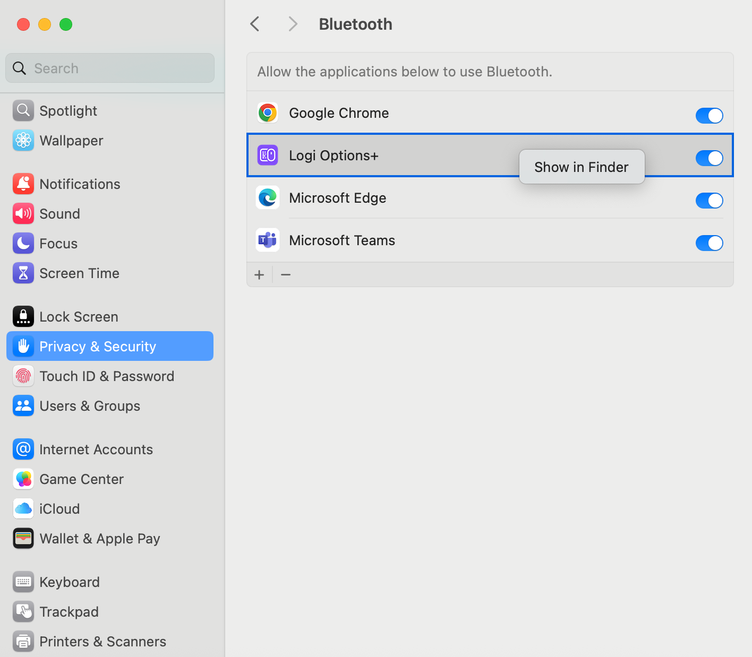
Task: Click the Wallet & Apple Pay icon
Action: click(x=23, y=538)
